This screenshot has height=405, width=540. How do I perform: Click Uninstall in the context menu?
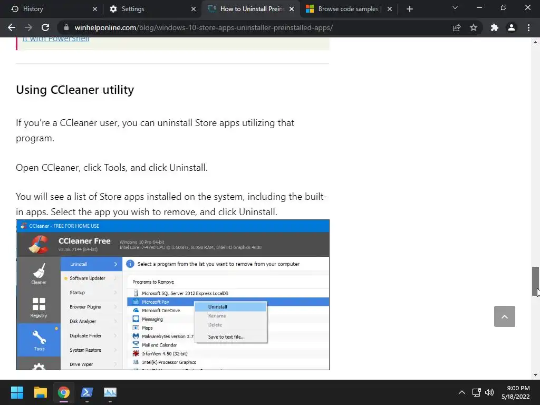pos(230,307)
